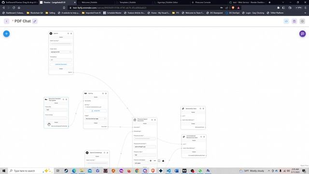
Task: Open the Blockchain QA bookmark folder
Action: click(35, 13)
